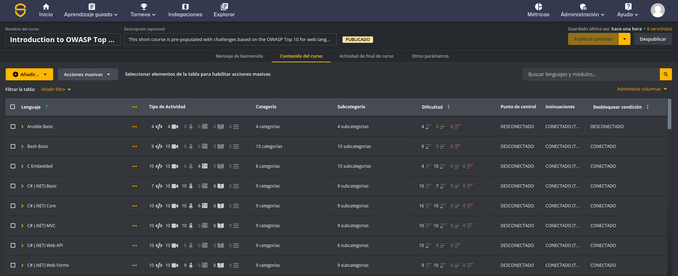Check the C# (.NET) Basic row checkbox
Viewport: 678px width, 276px height.
(x=13, y=186)
